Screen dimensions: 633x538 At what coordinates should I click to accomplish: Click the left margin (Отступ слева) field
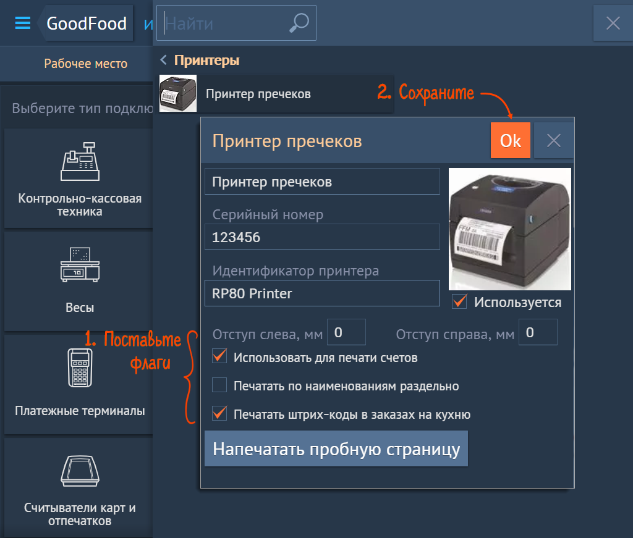[x=346, y=333]
